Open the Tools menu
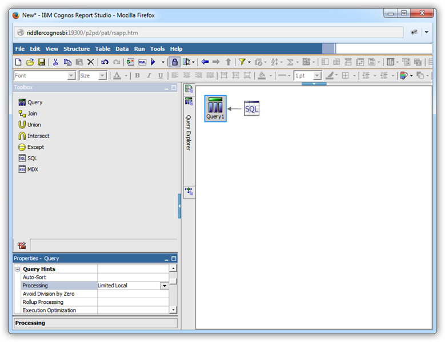 pos(157,49)
